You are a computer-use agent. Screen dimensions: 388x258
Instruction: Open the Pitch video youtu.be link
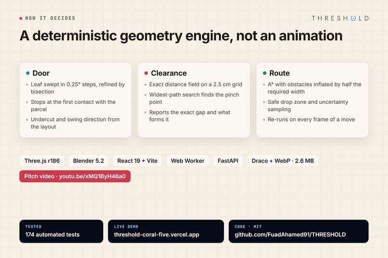[75, 176]
